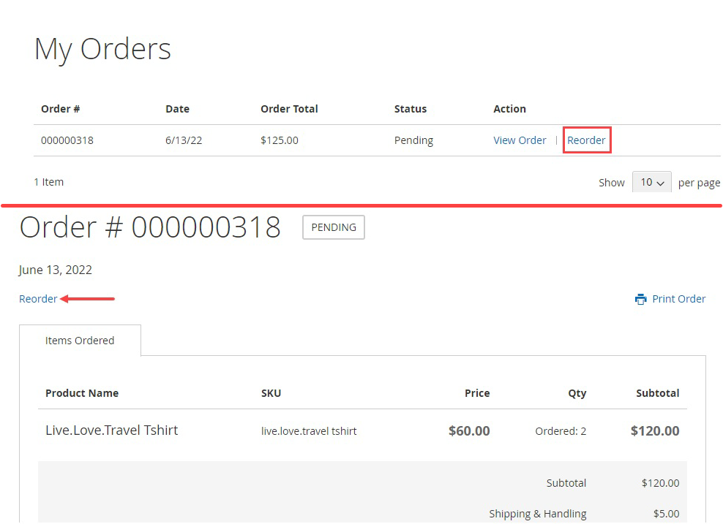The height and width of the screenshot is (524, 723).
Task: Click the Qty column header
Action: coord(577,393)
